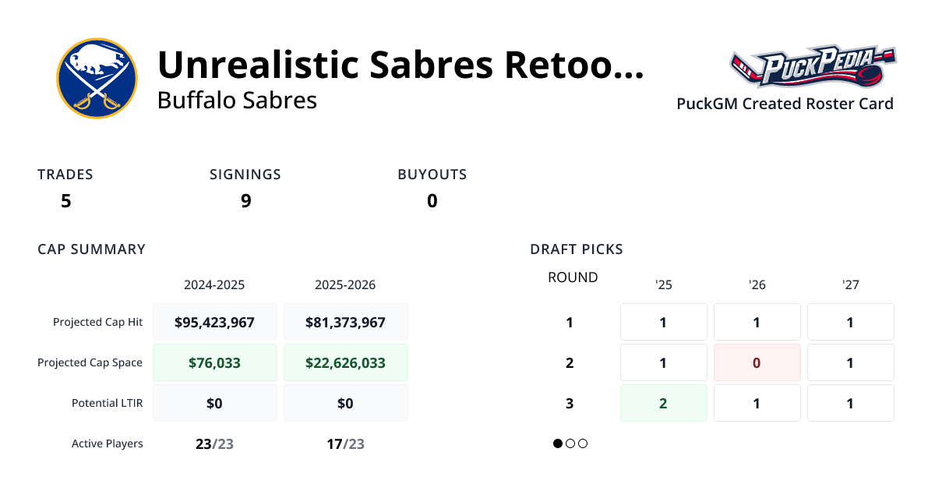The image size is (935, 491).
Task: Click the Buffalo Sabres team name
Action: click(237, 101)
